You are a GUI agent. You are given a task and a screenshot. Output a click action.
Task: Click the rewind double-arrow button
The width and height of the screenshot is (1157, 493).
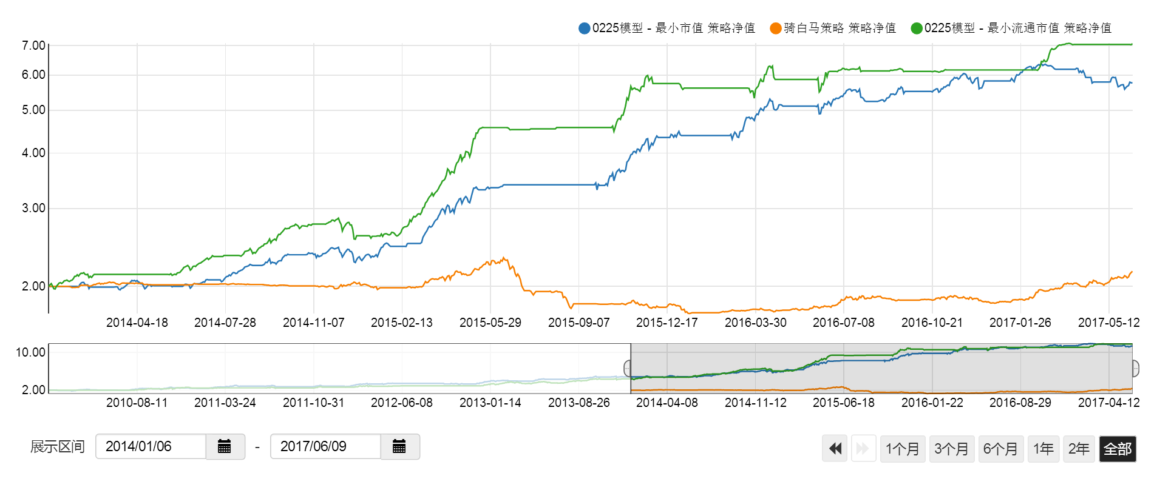(x=835, y=449)
